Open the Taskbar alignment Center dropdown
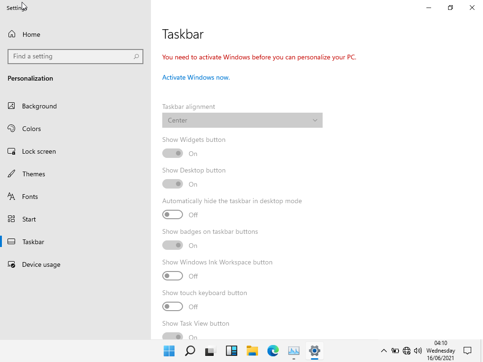Screen dimensions: 483x362 pyautogui.click(x=242, y=120)
